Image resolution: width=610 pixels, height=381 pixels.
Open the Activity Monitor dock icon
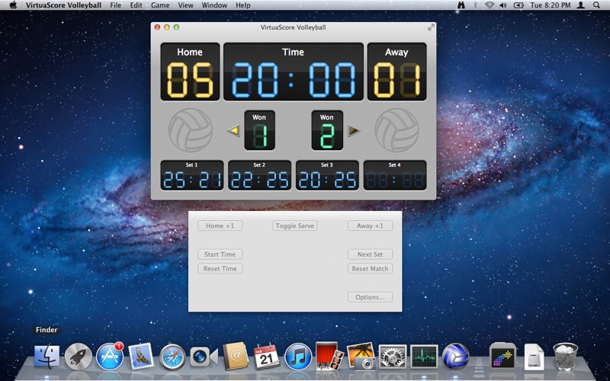pos(424,356)
